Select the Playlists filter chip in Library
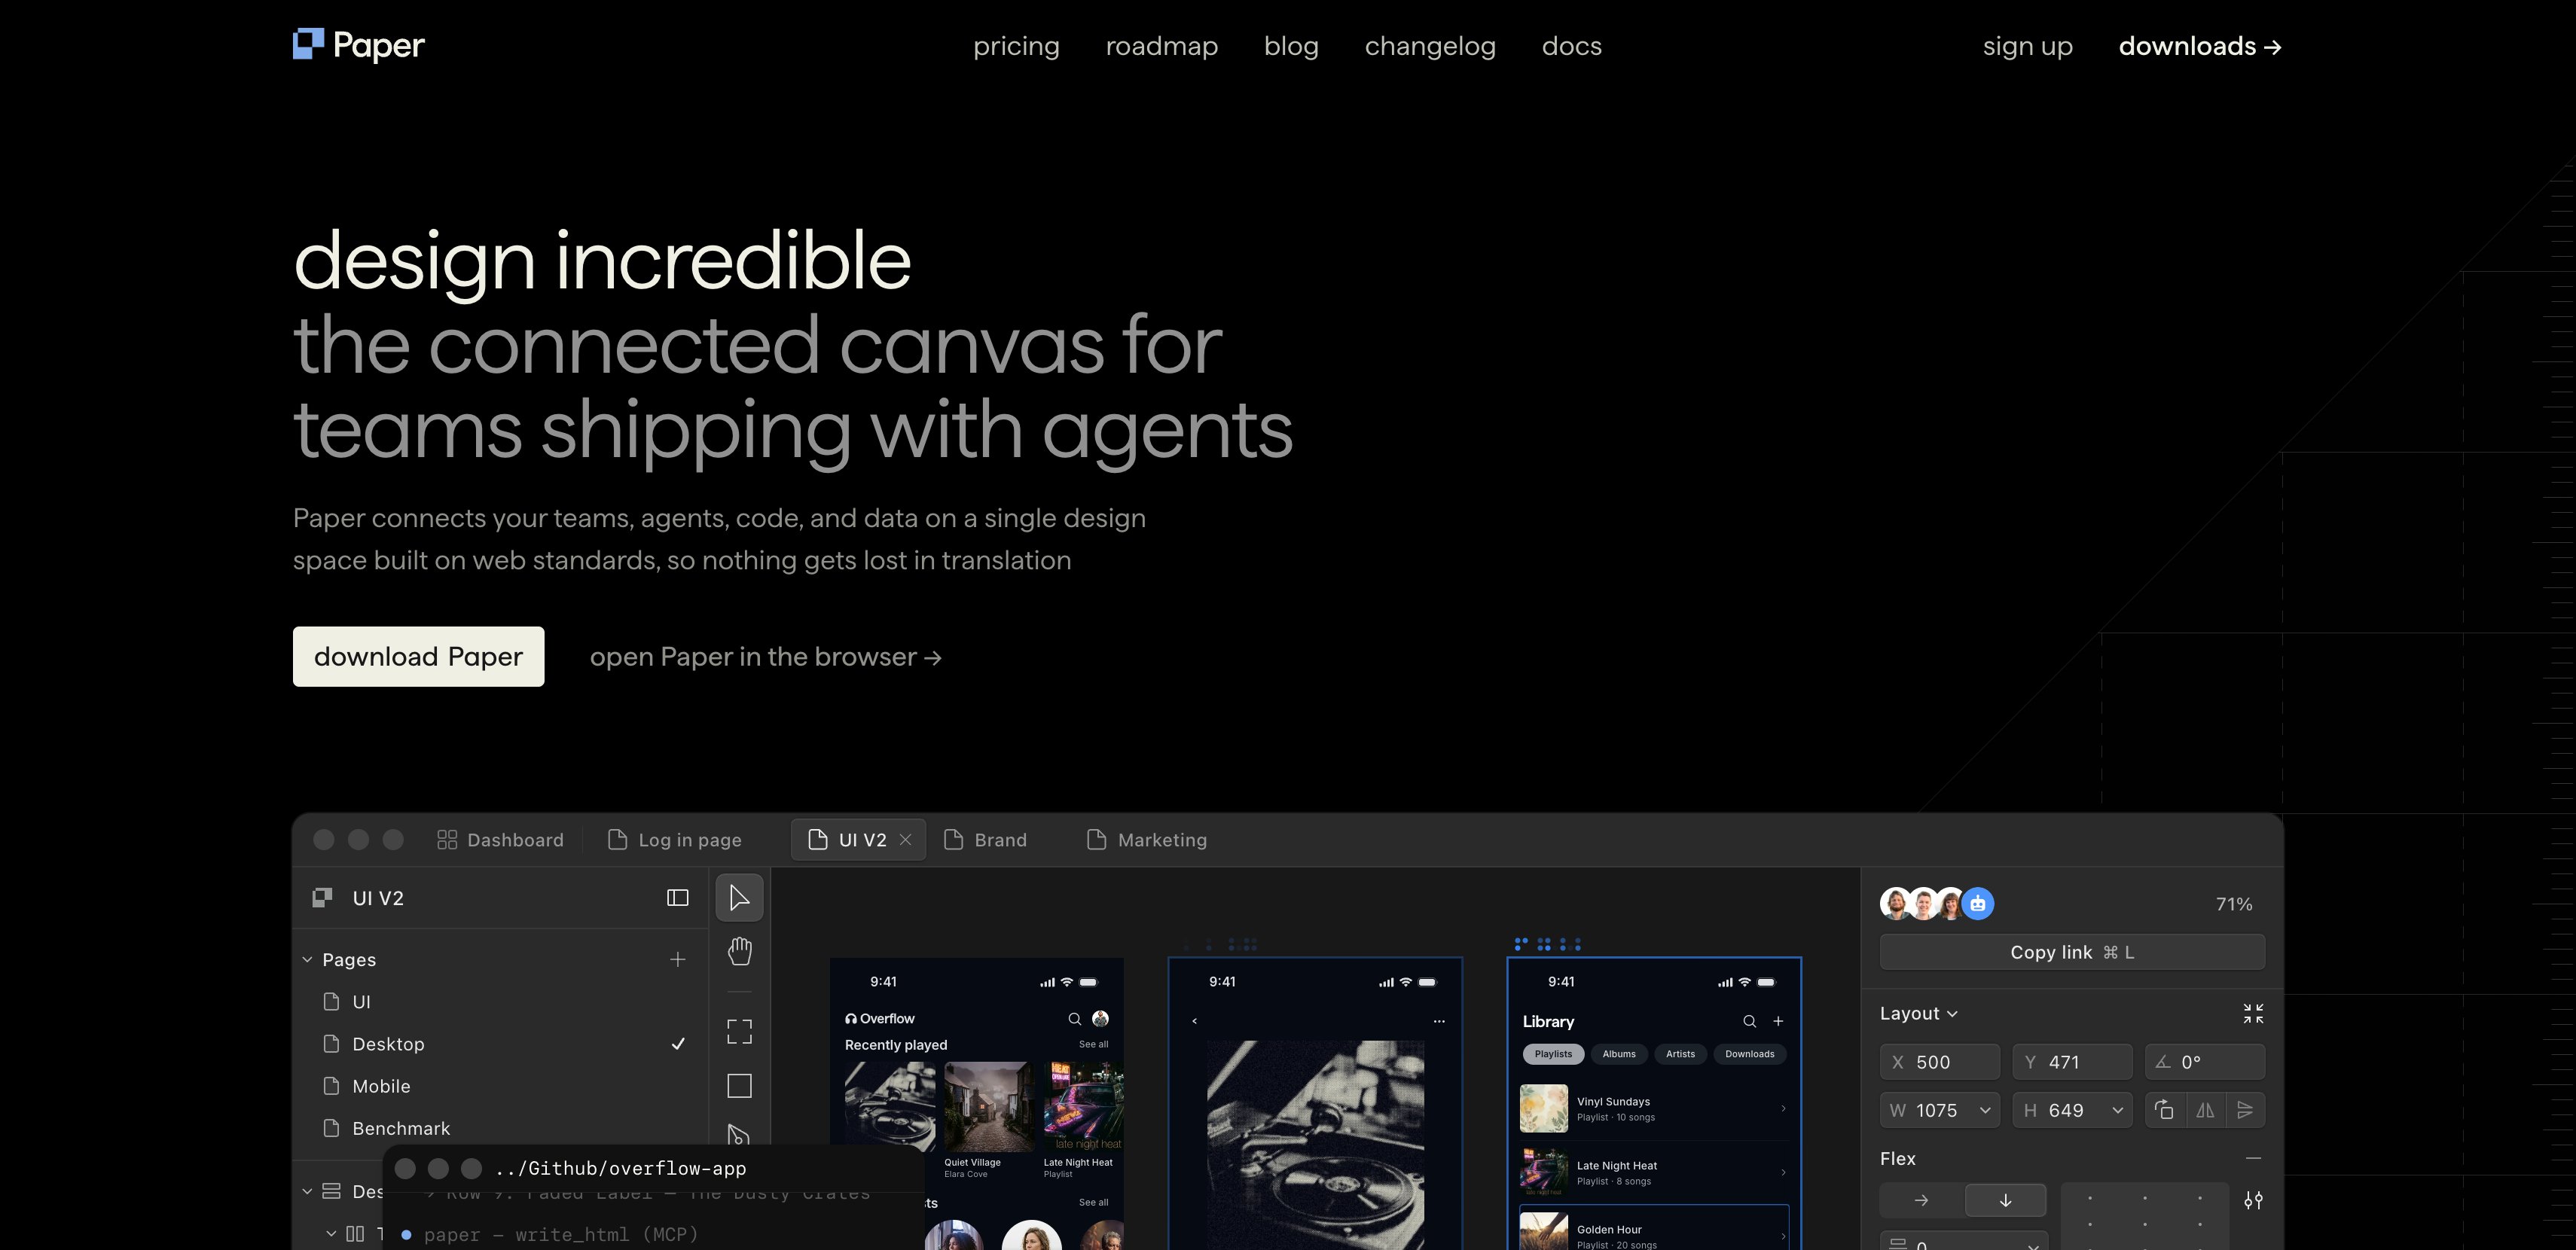2576x1250 pixels. point(1553,1054)
